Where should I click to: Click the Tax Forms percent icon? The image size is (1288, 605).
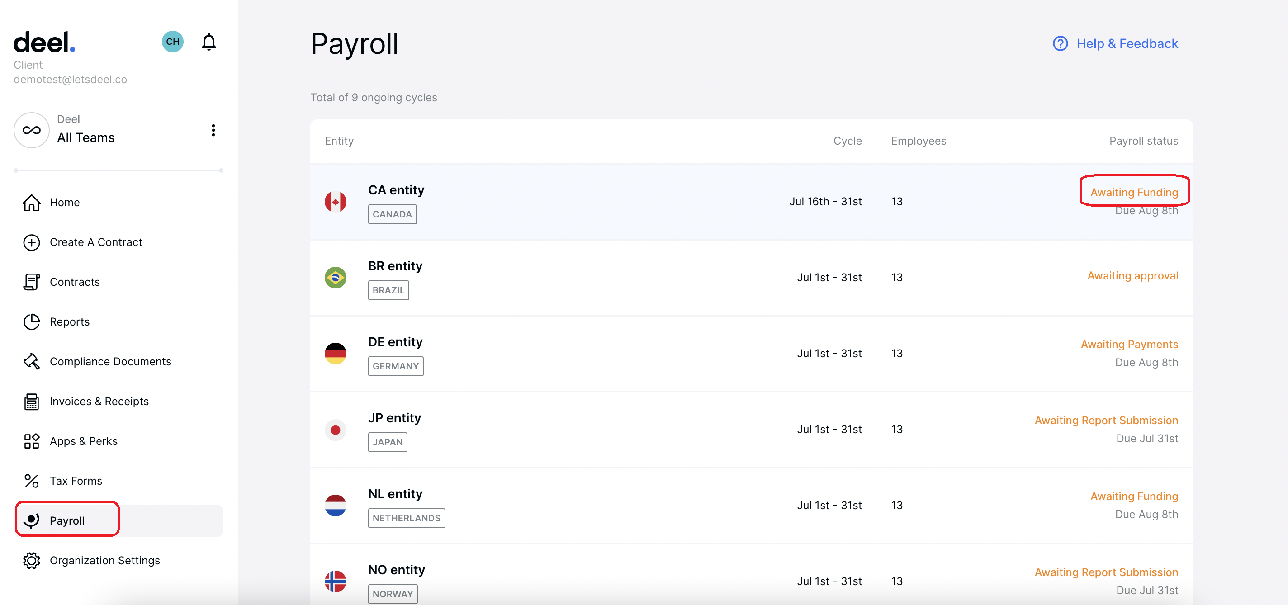click(x=32, y=481)
